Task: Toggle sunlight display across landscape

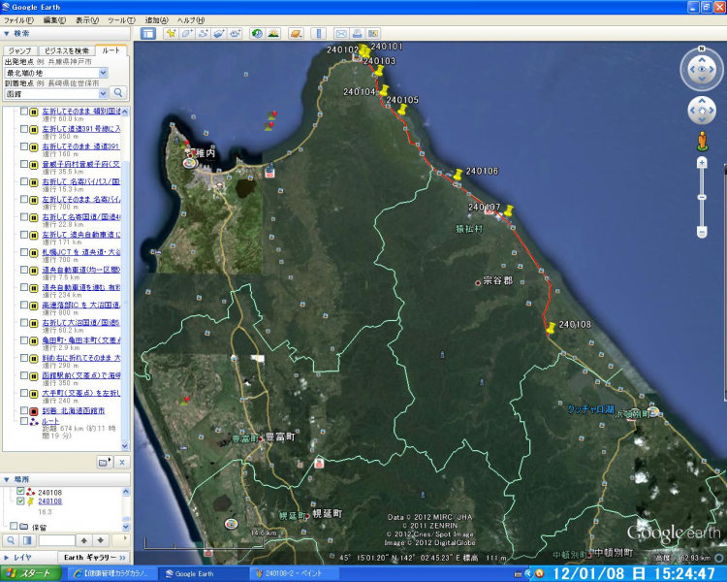Action: click(273, 33)
